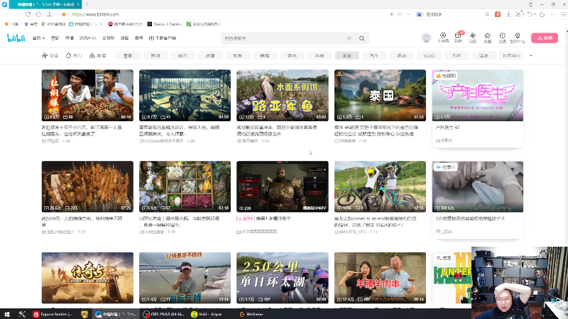The width and height of the screenshot is (568, 319).
Task: Open the 会员购 nav item
Action: 109,38
